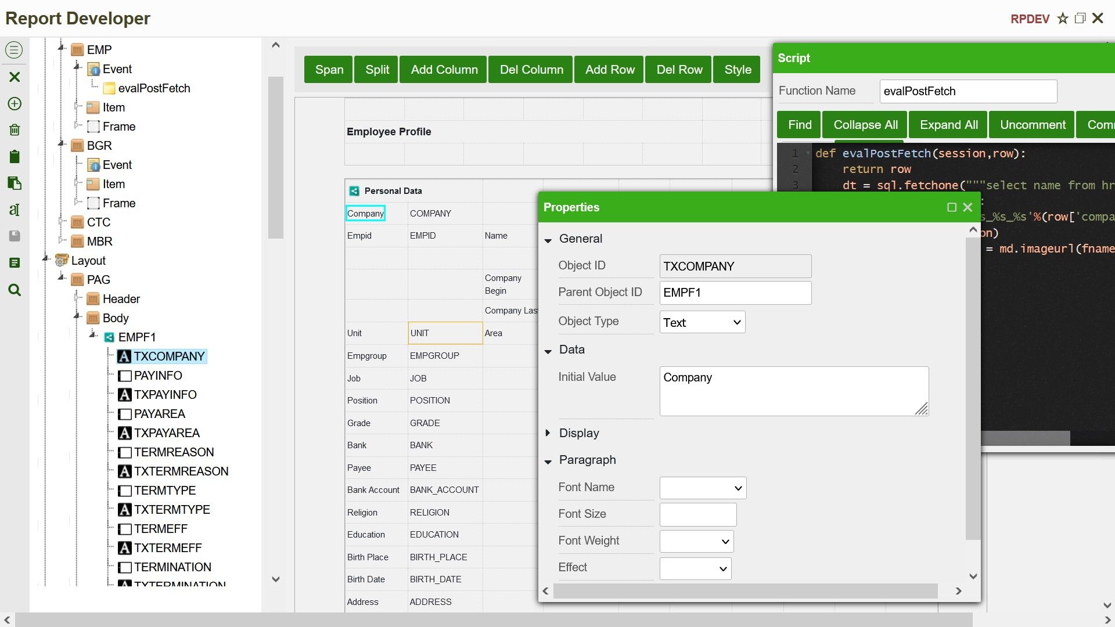Click the star favorite icon near RPDEV
The width and height of the screenshot is (1115, 627).
[x=1063, y=19]
